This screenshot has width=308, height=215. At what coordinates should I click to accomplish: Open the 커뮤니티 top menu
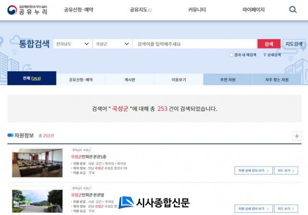(197, 10)
